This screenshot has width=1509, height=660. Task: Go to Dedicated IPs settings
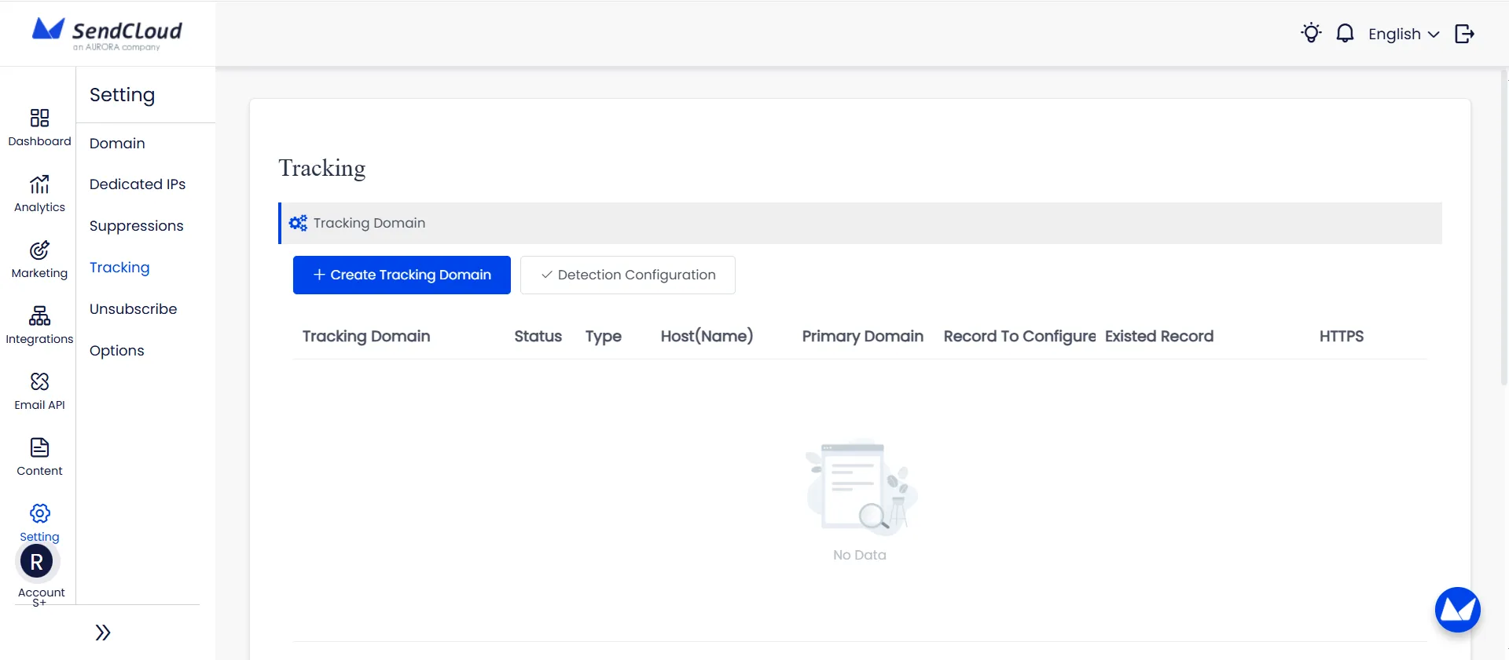point(138,184)
